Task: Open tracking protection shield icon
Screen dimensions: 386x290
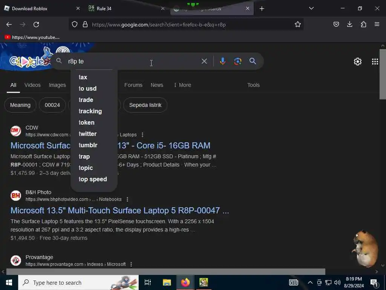Action: click(75, 25)
